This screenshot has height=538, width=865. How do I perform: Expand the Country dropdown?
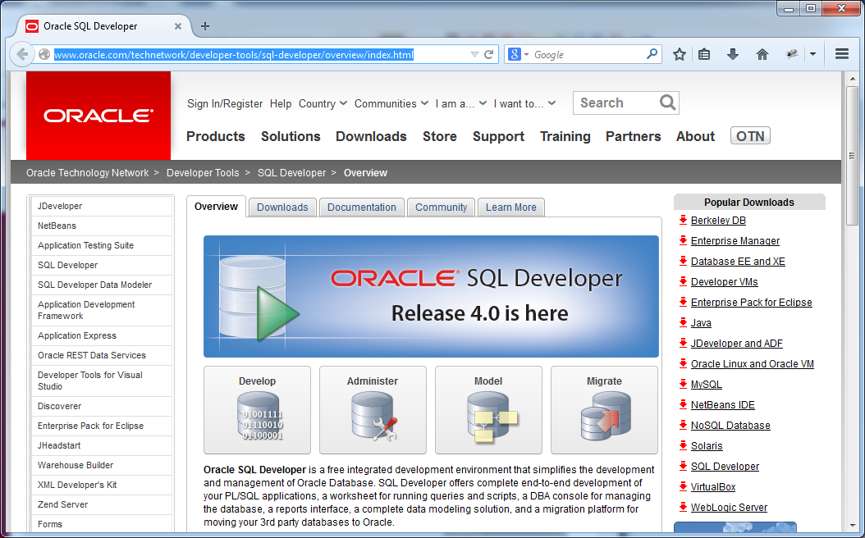click(x=323, y=103)
